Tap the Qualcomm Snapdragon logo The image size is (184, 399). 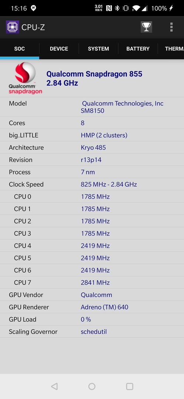pos(25,78)
